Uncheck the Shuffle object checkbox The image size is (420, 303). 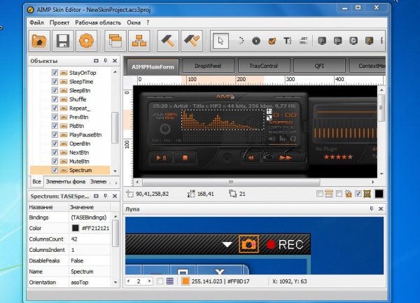(x=55, y=99)
